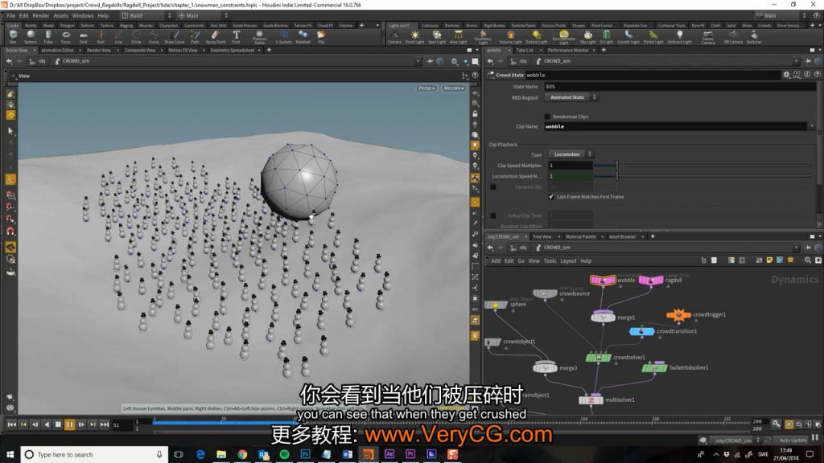
Task: Open the Scene View tab options arrow
Action: tap(34, 51)
